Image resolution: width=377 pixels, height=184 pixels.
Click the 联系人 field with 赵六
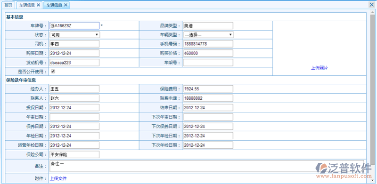point(74,98)
